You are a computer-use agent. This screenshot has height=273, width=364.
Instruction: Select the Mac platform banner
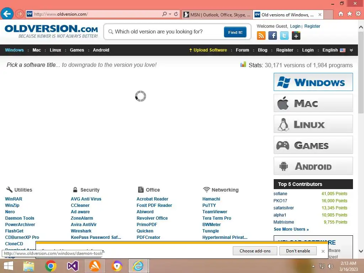click(x=313, y=103)
